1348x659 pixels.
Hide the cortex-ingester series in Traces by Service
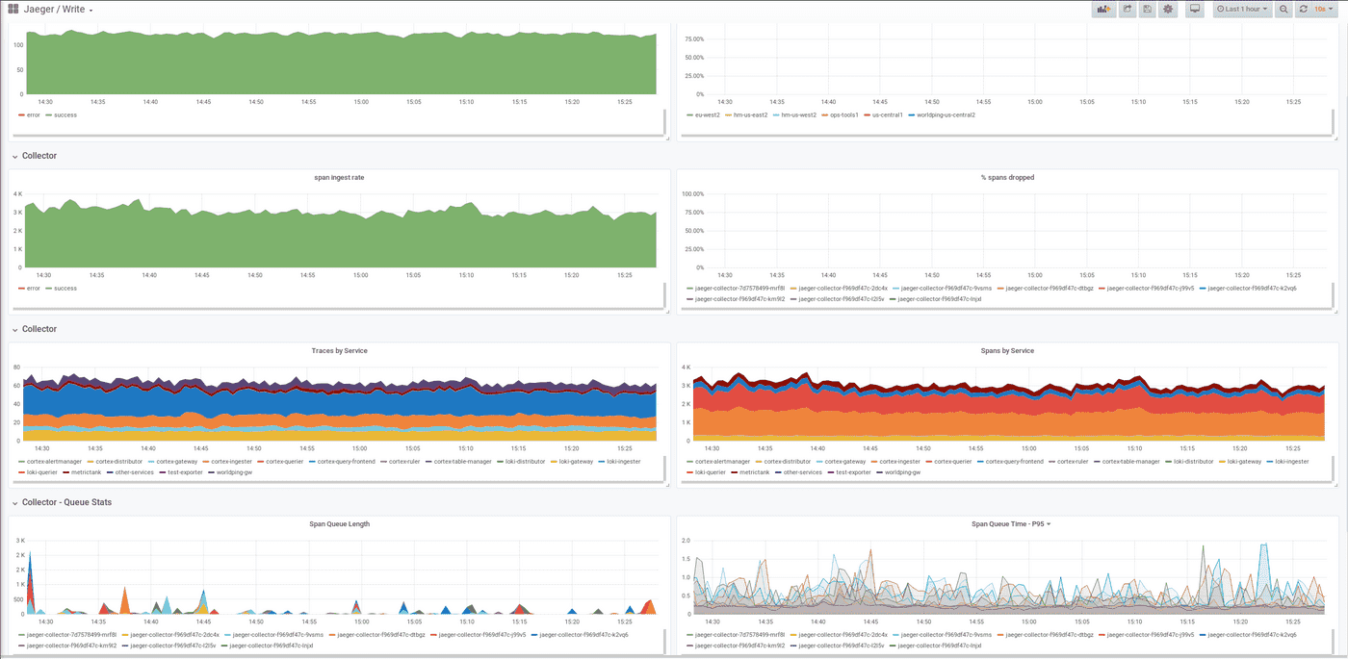231,461
